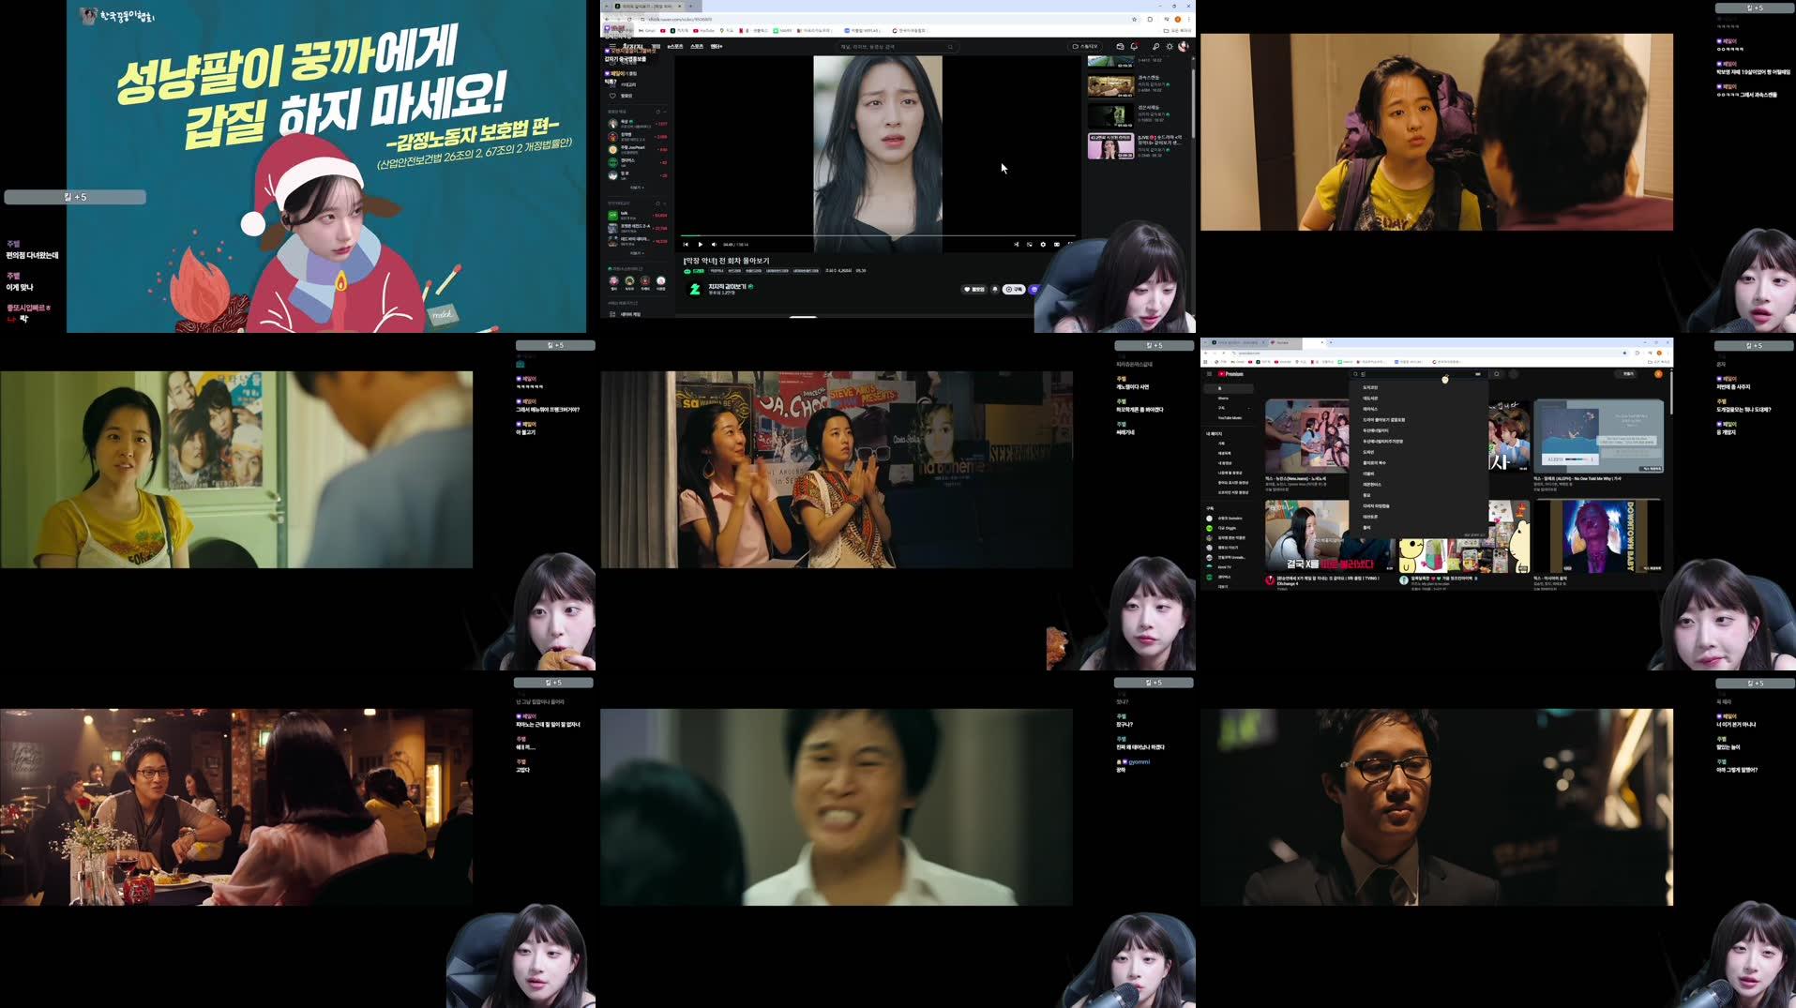This screenshot has width=1796, height=1008.
Task: Select first suggestion in YouTube search dropdown
Action: [x=1370, y=387]
